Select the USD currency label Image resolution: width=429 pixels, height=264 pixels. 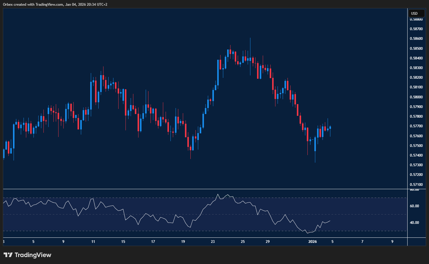coord(416,13)
